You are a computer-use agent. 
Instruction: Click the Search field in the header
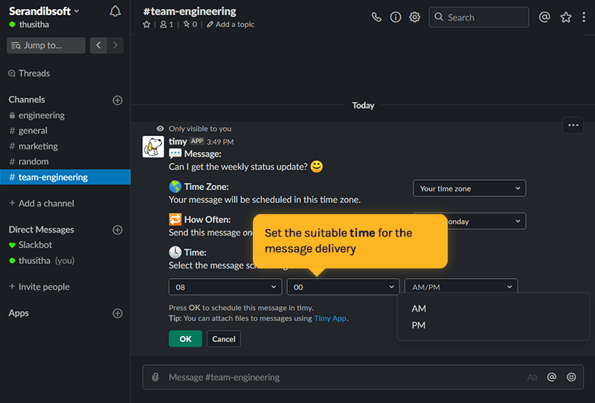[x=478, y=17]
